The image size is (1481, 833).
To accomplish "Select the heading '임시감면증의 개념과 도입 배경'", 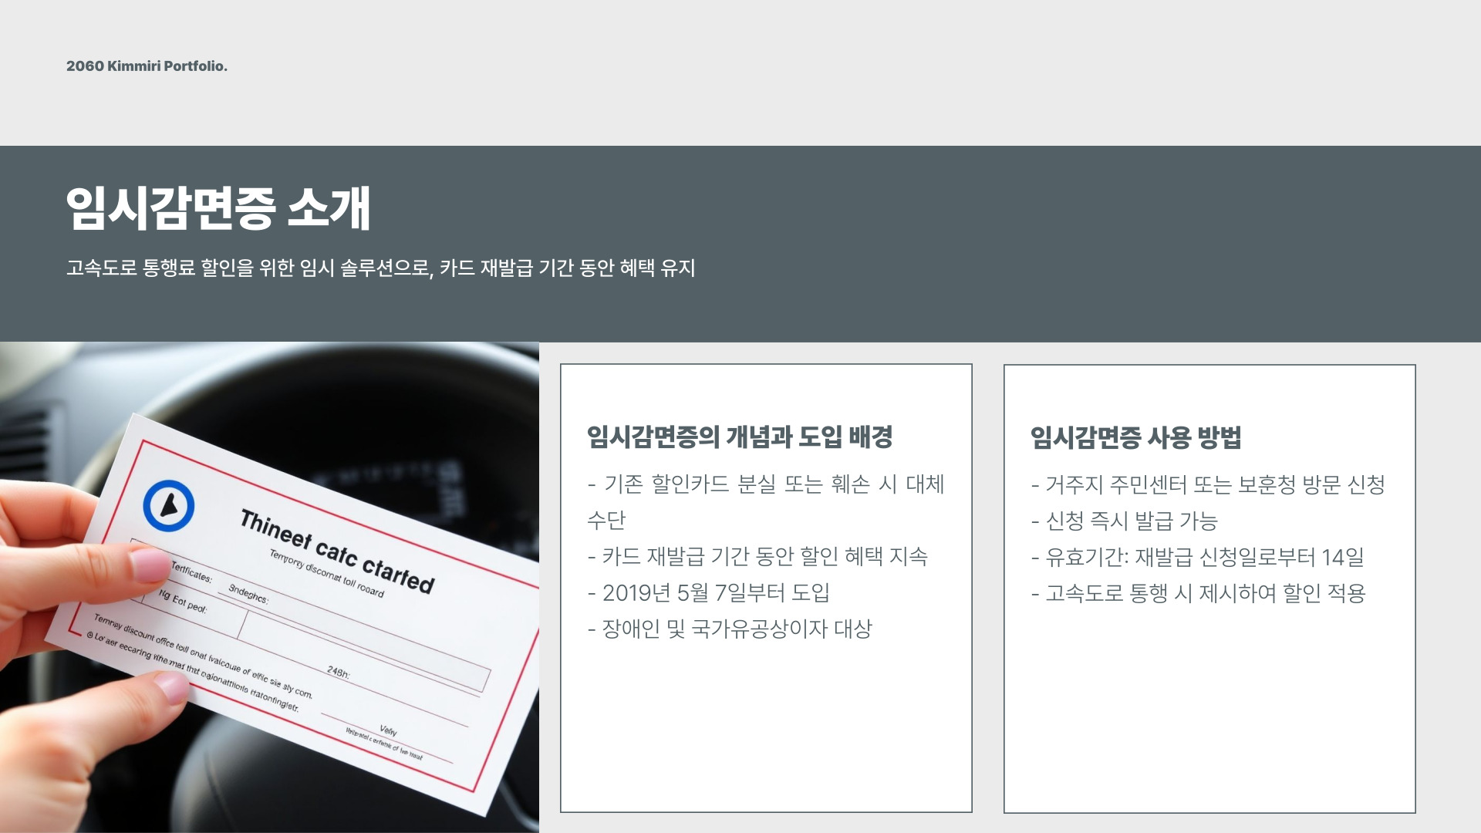I will tap(739, 437).
